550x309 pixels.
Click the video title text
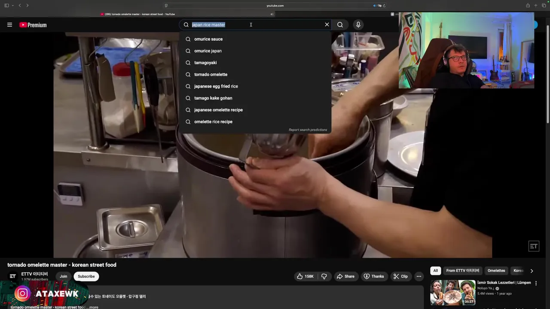[62, 265]
